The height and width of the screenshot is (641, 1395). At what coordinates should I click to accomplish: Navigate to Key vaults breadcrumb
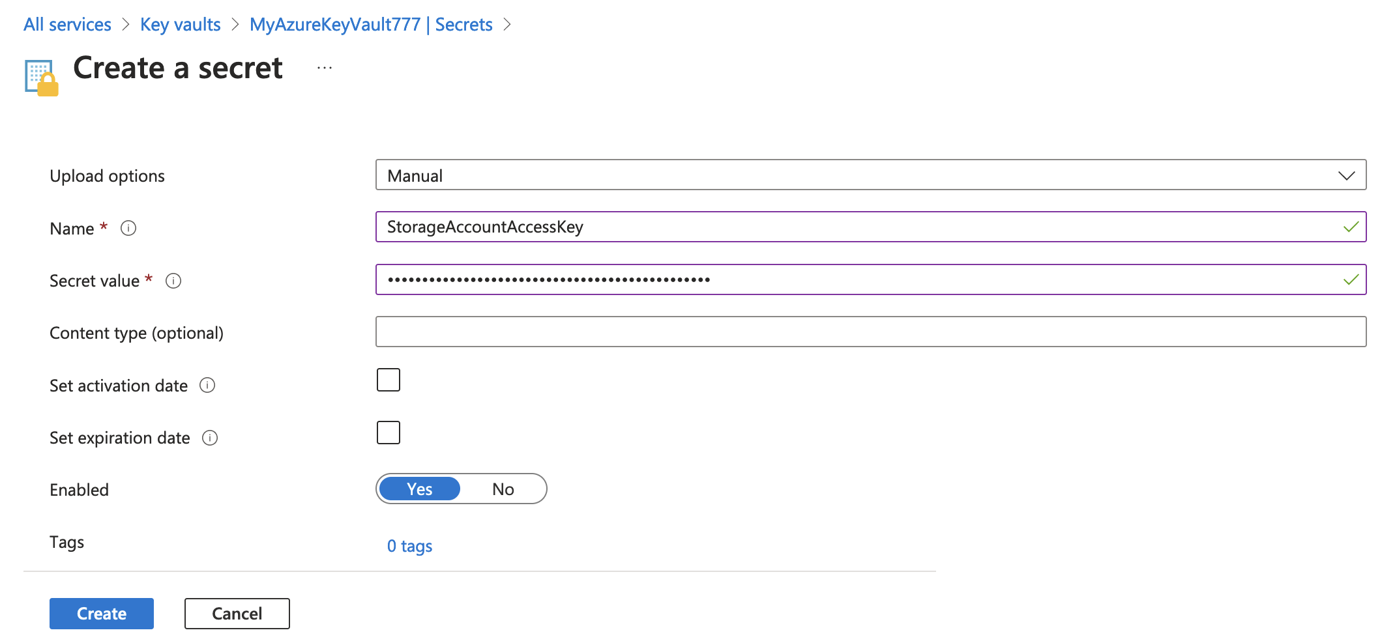[181, 25]
